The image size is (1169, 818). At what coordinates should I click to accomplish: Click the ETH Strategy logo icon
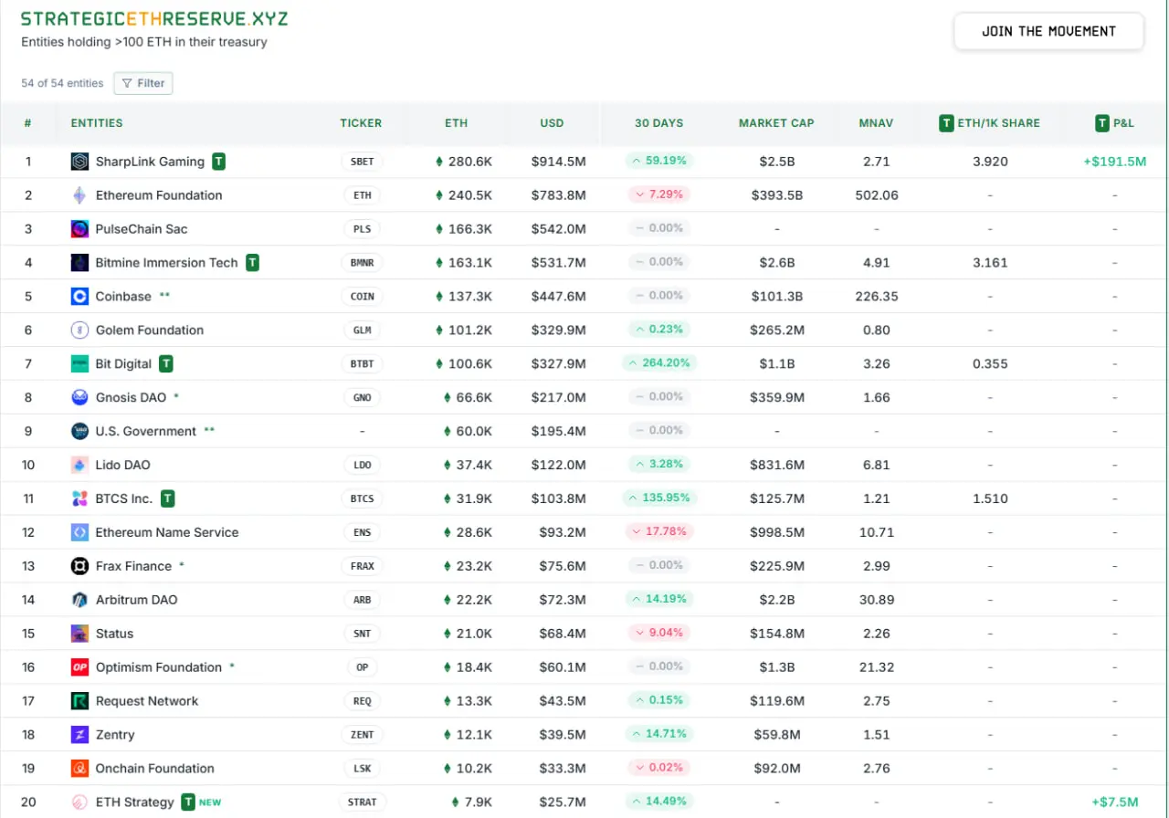(79, 802)
